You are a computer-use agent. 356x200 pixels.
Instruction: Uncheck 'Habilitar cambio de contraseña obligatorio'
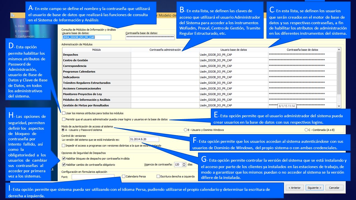[x=64, y=165]
